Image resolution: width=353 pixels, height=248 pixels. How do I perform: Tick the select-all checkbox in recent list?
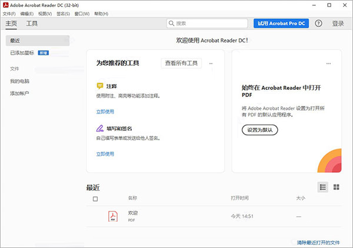pyautogui.click(x=95, y=199)
